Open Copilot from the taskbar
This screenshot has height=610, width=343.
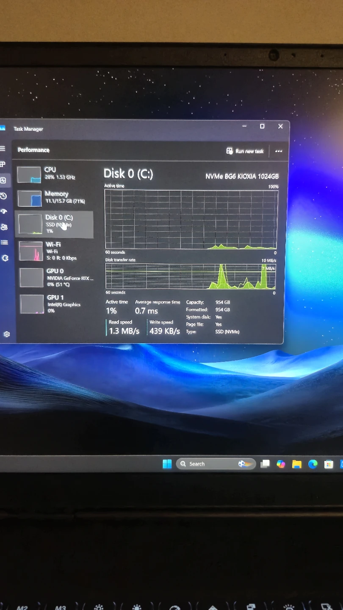(281, 464)
